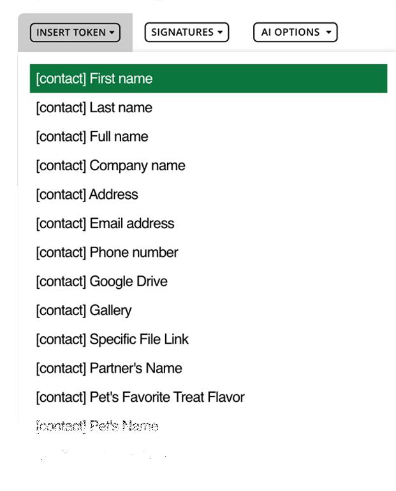Select the contact Gallery token
Screen dimensions: 396x491
[x=84, y=311]
